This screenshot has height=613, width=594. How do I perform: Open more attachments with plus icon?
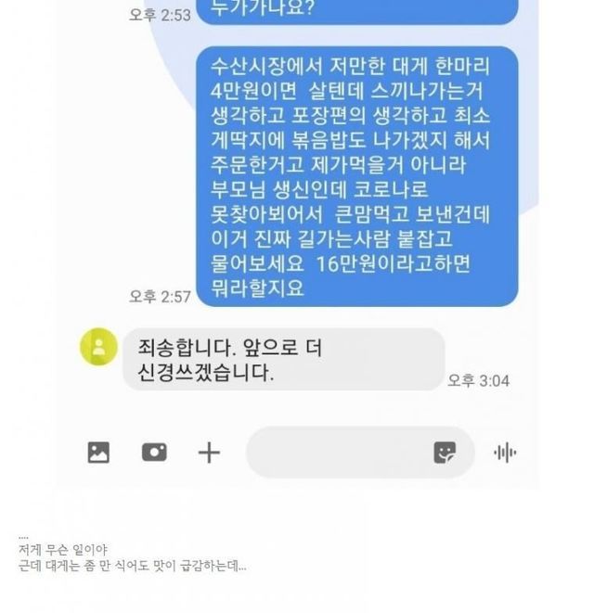click(209, 453)
